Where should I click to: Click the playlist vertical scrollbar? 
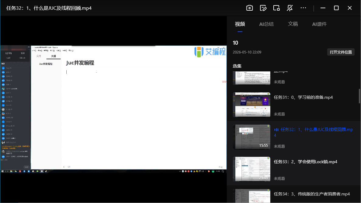click(359, 96)
